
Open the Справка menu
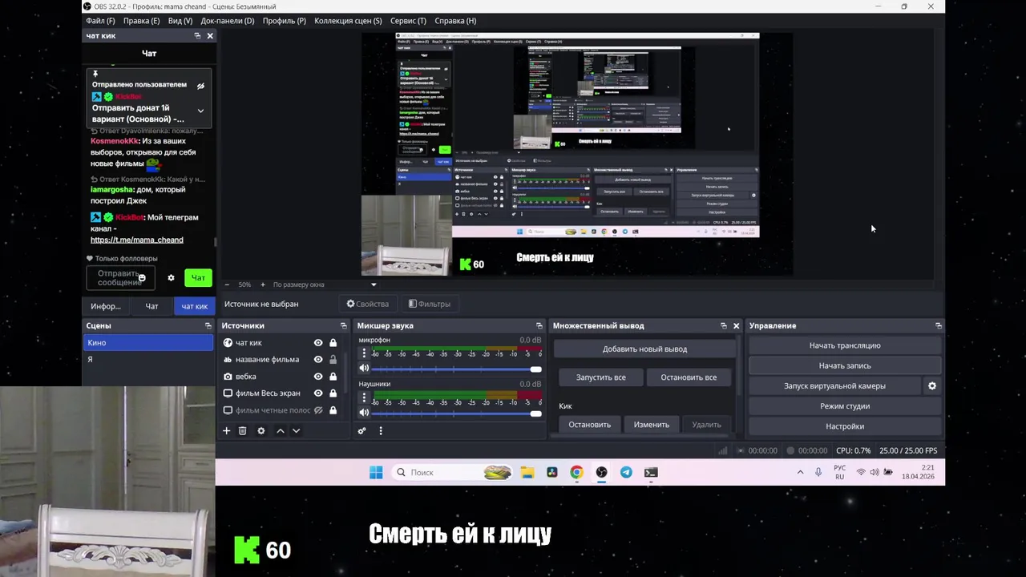click(x=455, y=21)
